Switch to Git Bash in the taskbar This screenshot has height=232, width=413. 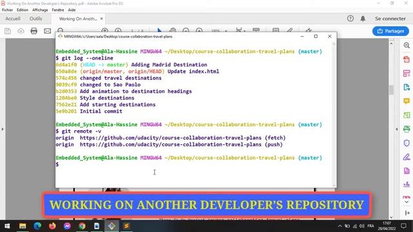click(112, 226)
